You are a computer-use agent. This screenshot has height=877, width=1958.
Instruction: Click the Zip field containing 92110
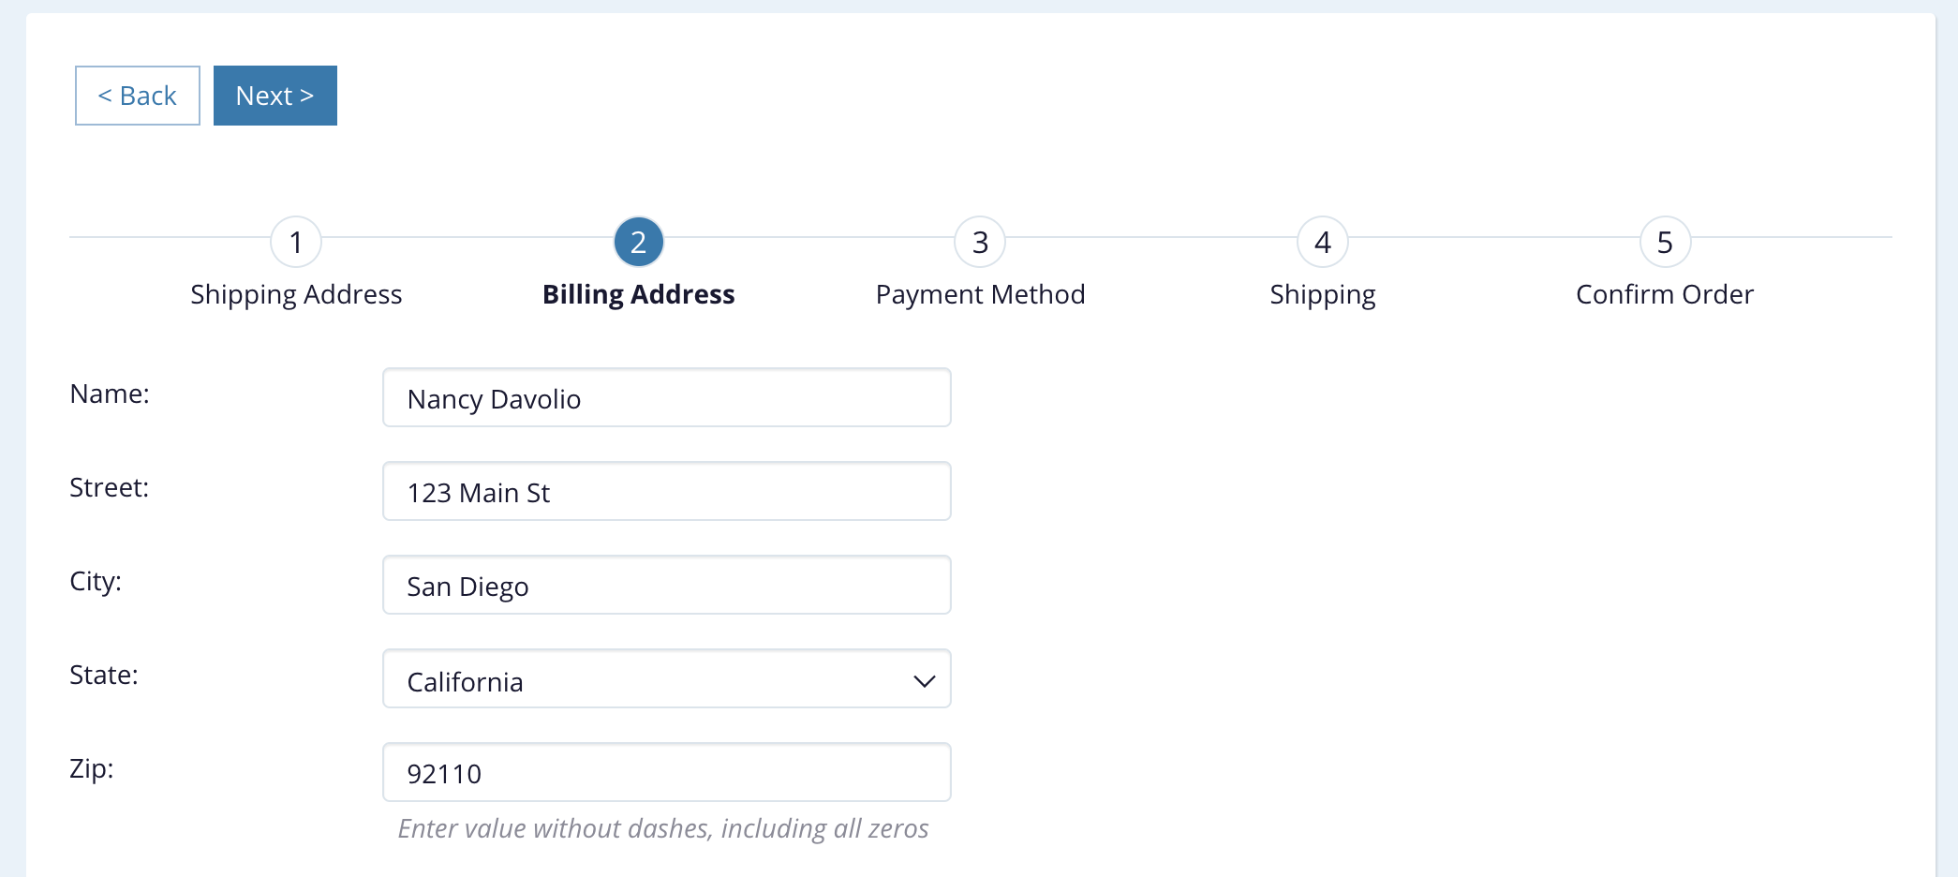coord(666,773)
